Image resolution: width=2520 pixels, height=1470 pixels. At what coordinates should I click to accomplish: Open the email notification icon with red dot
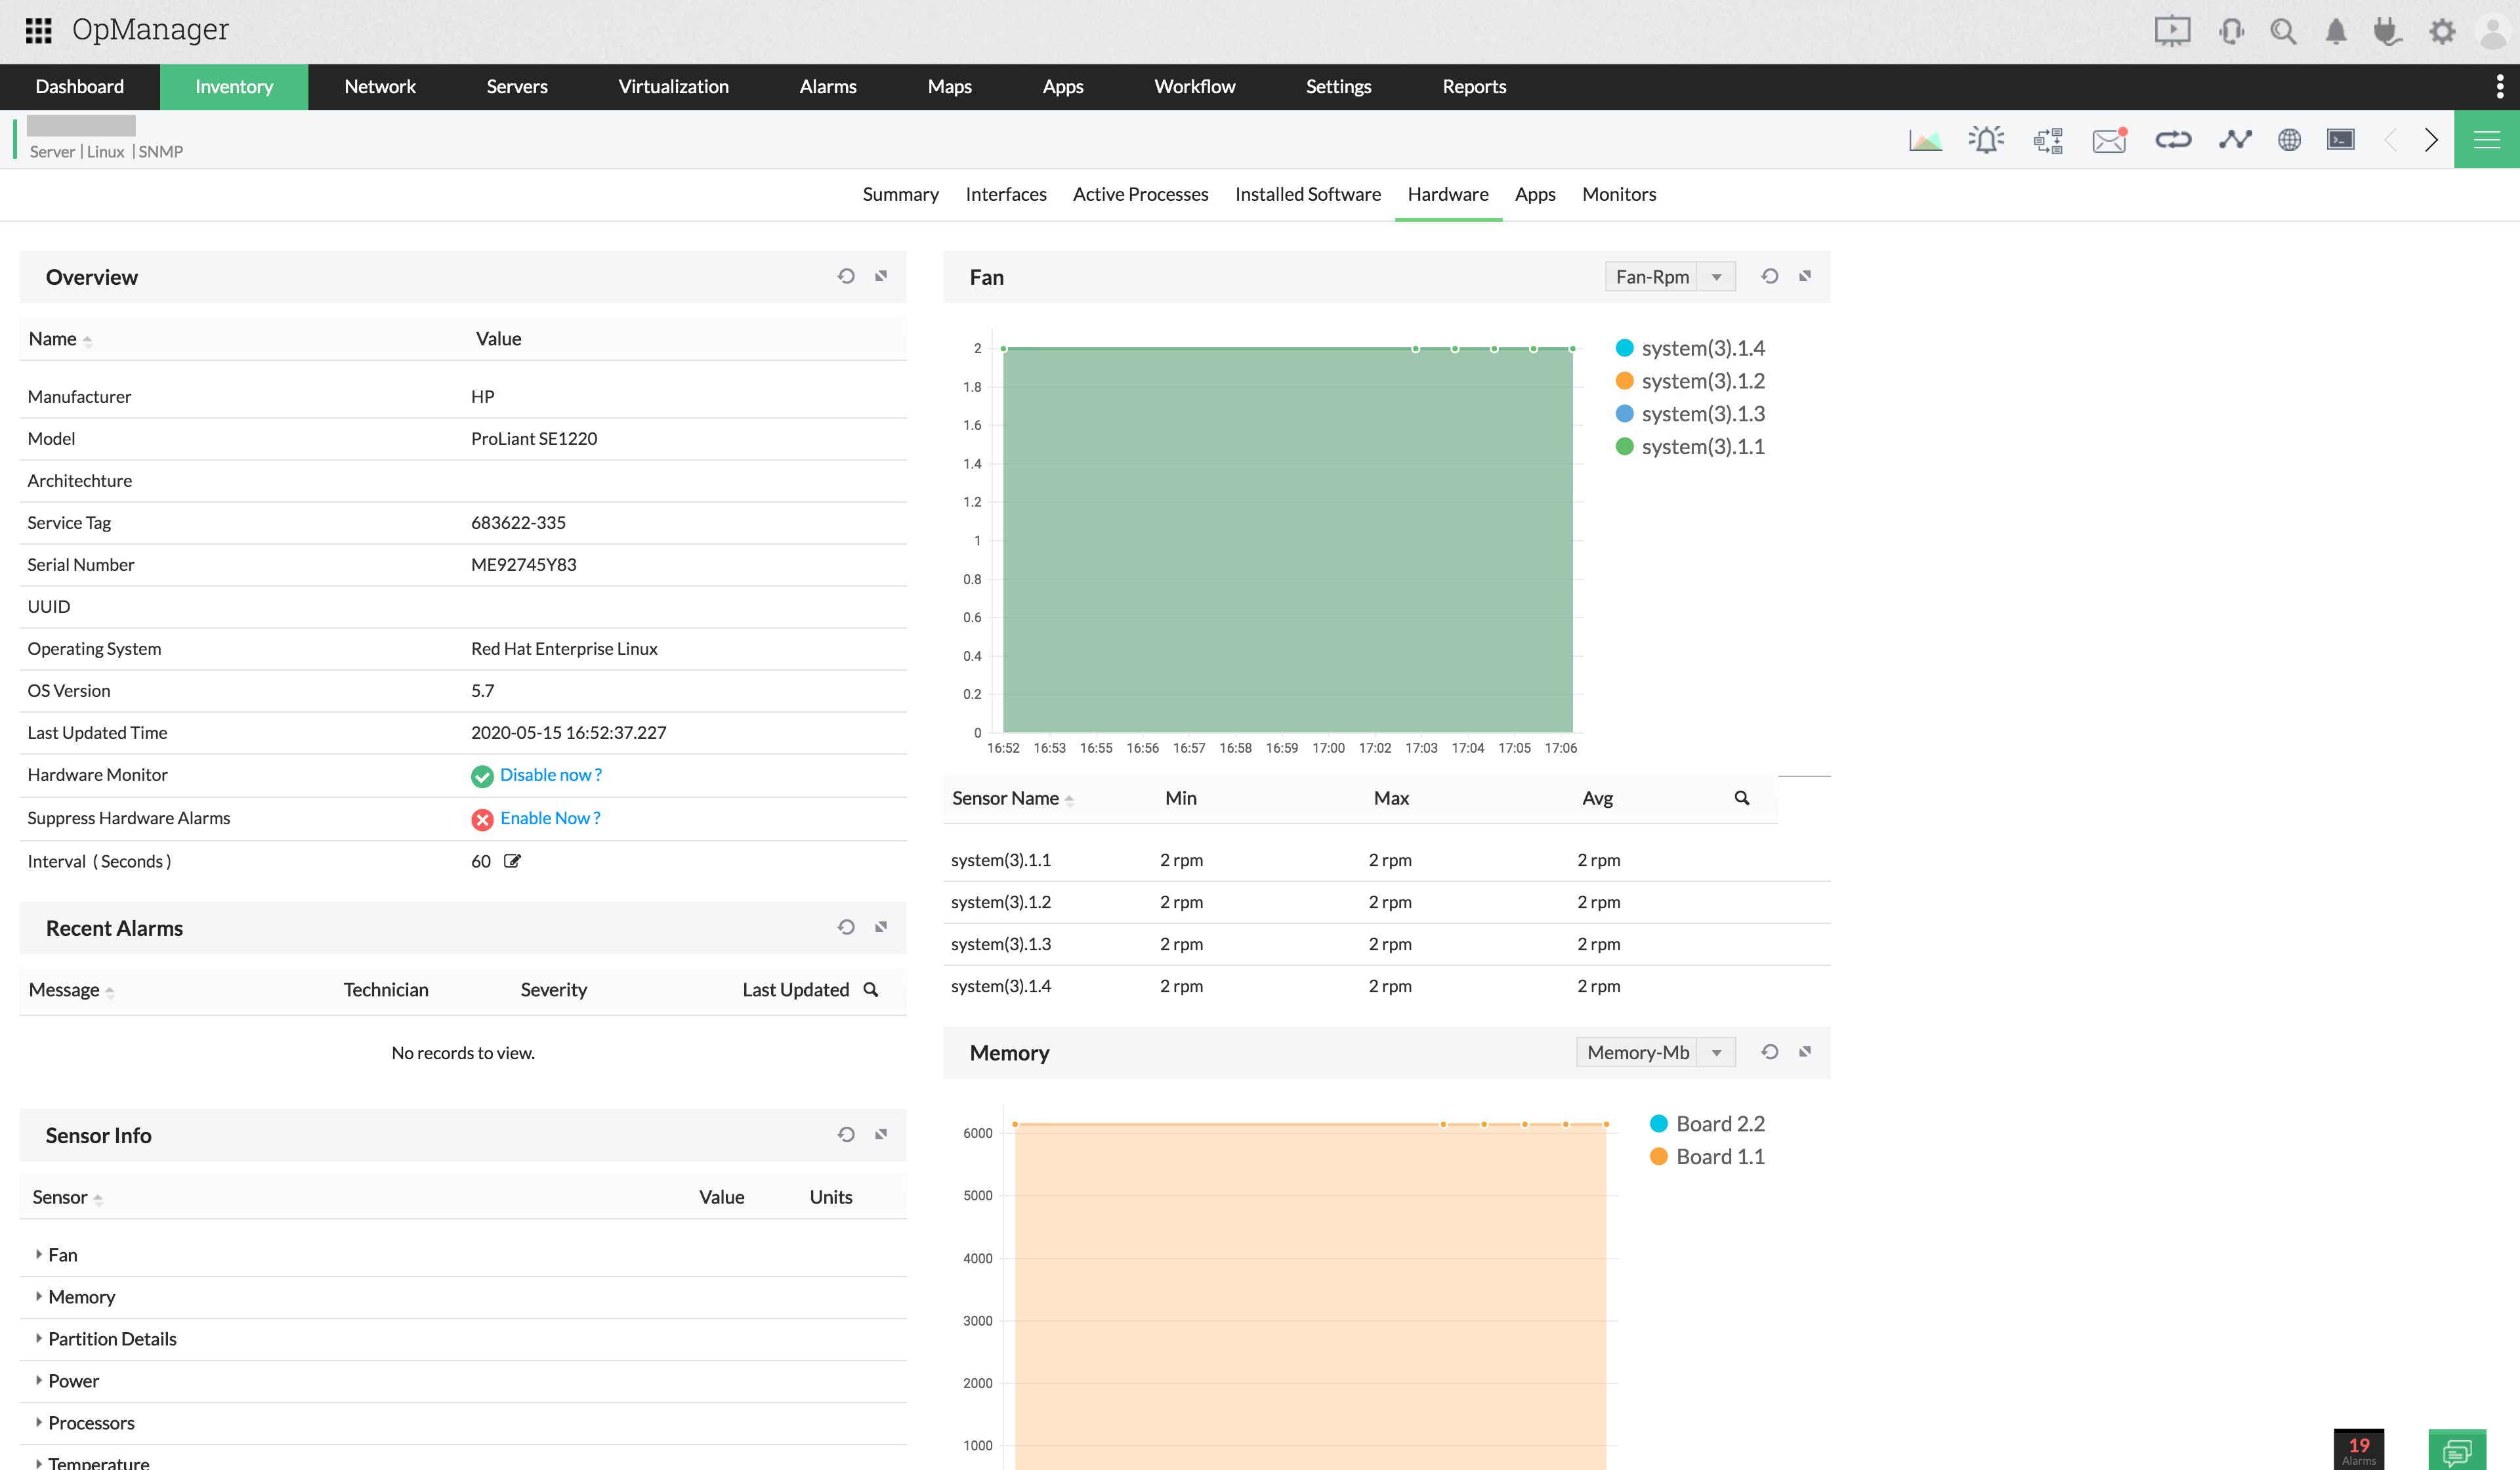coord(2109,139)
